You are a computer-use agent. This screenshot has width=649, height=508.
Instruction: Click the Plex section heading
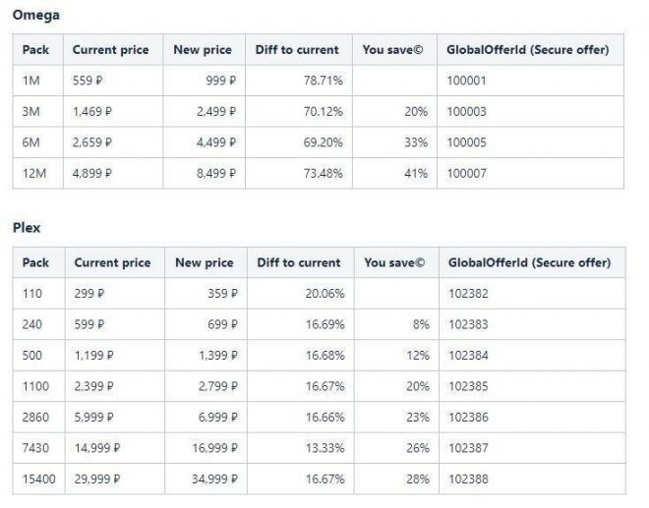click(x=27, y=228)
